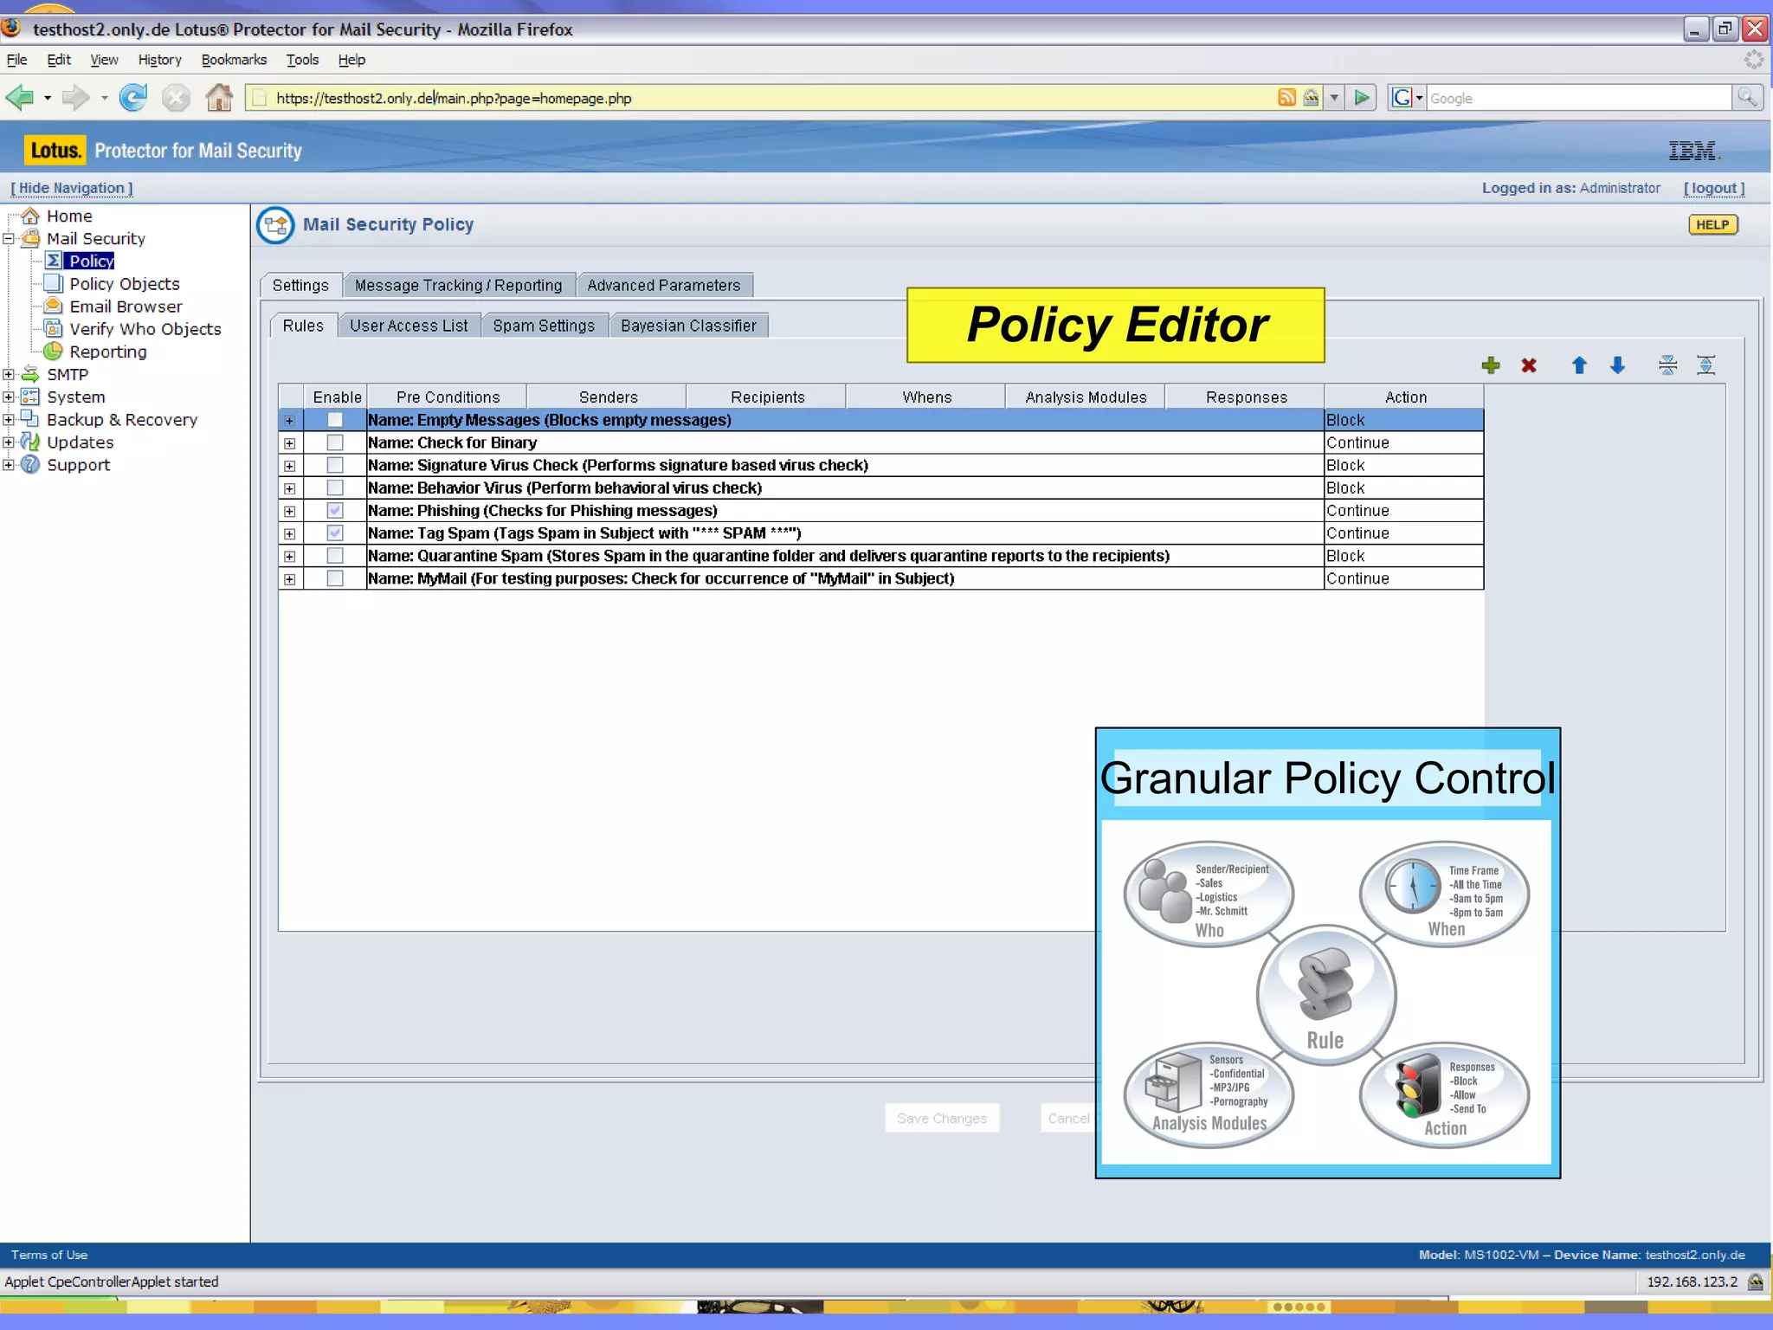
Task: Click the search magnifier icon
Action: [1746, 98]
